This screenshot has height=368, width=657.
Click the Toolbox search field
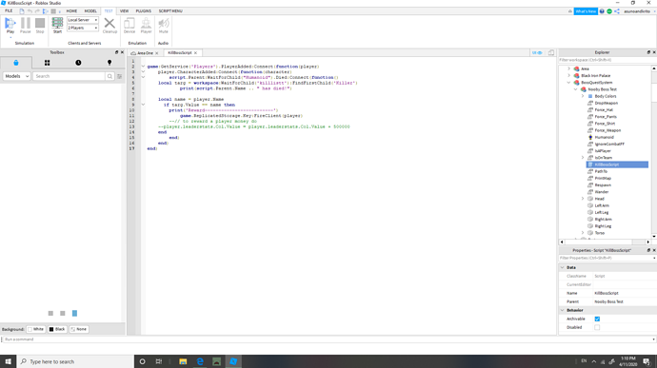coord(70,76)
